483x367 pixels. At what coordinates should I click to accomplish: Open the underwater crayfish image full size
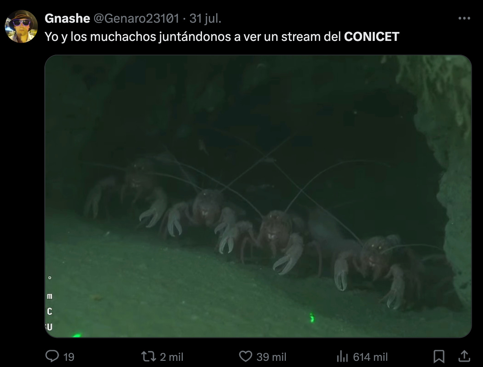click(x=258, y=196)
